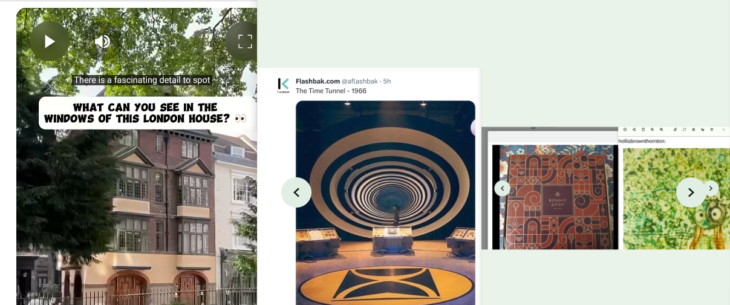The width and height of the screenshot is (730, 305).
Task: Click the 'What can you see in the windows' overlay text
Action: 145,113
